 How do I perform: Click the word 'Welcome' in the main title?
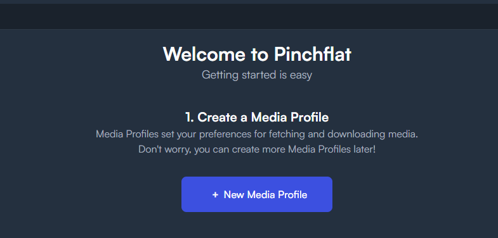point(204,54)
